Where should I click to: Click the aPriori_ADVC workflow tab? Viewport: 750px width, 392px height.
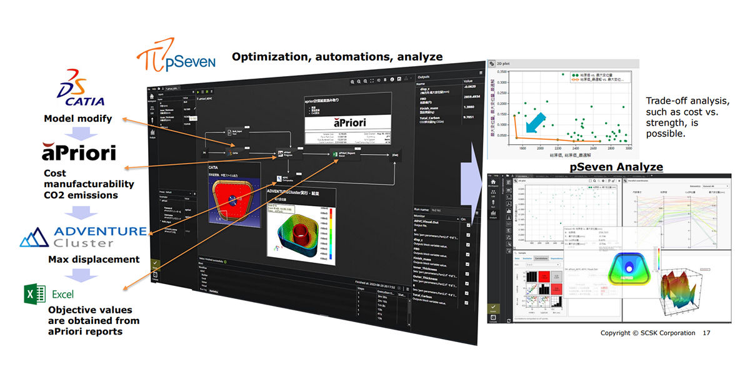pos(172,88)
